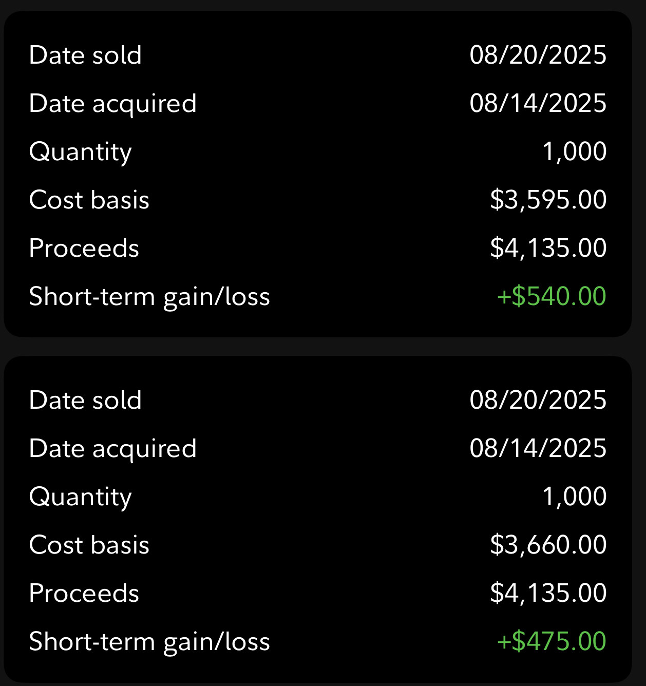The width and height of the screenshot is (646, 686).
Task: Tap "Short-term gain/loss" label in top card
Action: [149, 297]
